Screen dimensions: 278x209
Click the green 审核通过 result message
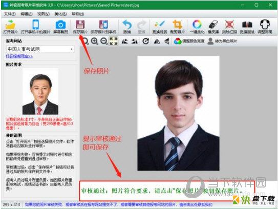pos(161,191)
